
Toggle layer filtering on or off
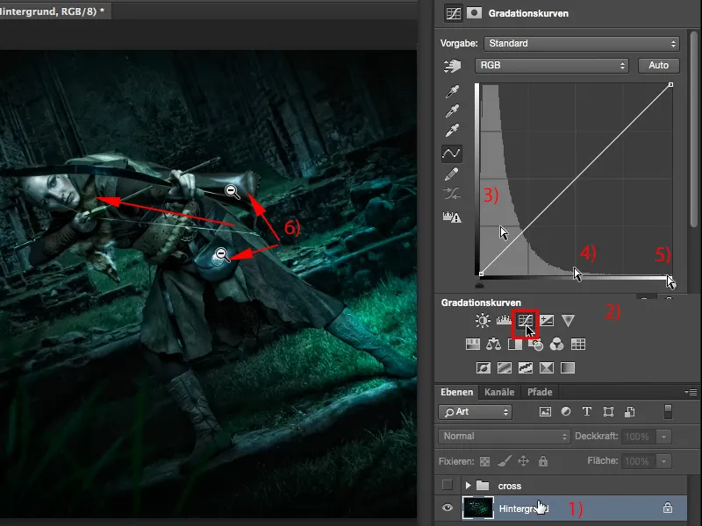pos(668,411)
